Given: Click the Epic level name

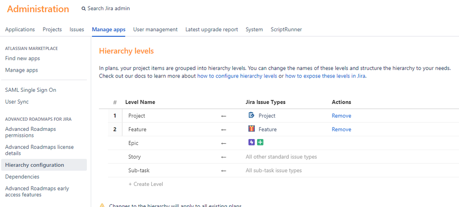Looking at the screenshot, I should click(133, 143).
